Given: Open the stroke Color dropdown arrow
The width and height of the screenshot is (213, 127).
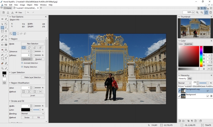Looking at the screenshot, I should (x=31, y=110).
